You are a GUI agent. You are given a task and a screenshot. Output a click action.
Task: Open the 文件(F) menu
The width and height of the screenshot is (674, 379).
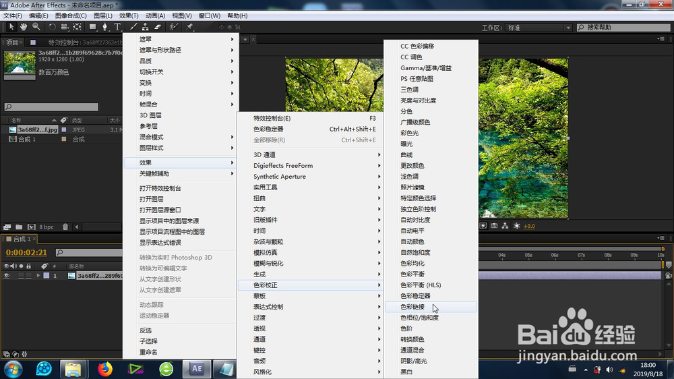[x=12, y=16]
